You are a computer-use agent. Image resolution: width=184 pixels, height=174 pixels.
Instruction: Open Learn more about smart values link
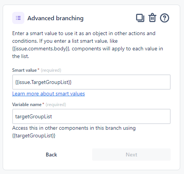point(48,94)
